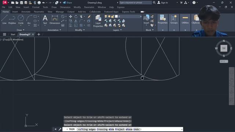Click Sign In
Viewport: 235px width, 132px height.
163,3
